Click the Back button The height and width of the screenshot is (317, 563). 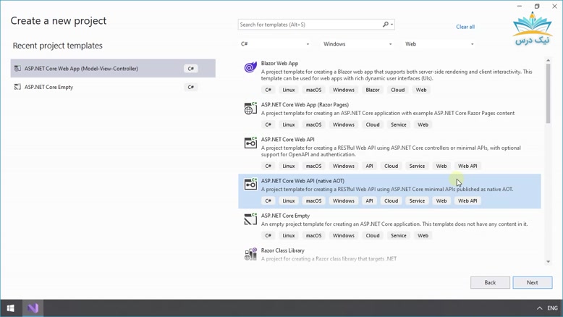pyautogui.click(x=490, y=282)
